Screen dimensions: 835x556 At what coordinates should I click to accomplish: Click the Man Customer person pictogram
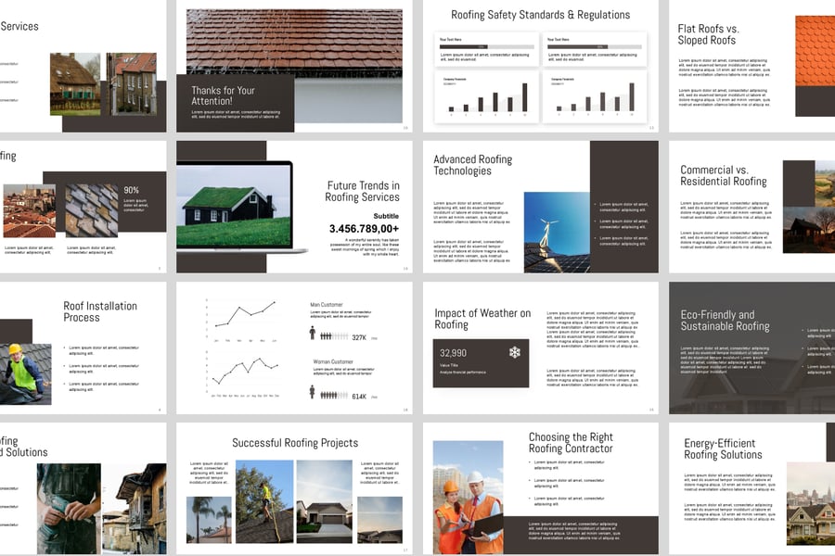(313, 334)
